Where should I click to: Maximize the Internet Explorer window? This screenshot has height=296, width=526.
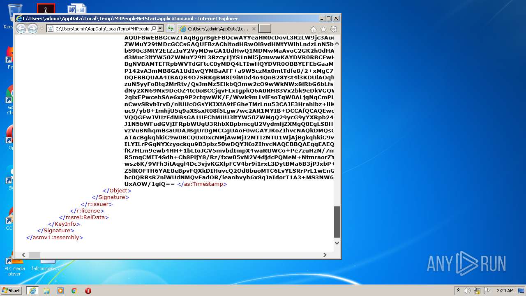click(328, 18)
